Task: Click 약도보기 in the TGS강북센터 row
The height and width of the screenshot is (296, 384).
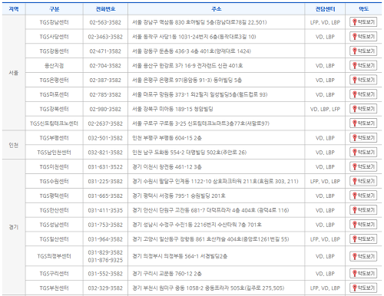Action: click(x=363, y=109)
